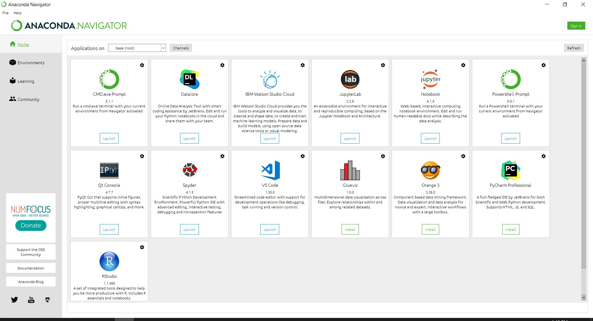Open gear options for Orange 3 card
Screen dimensions: 593x321
pyautogui.click(x=463, y=156)
